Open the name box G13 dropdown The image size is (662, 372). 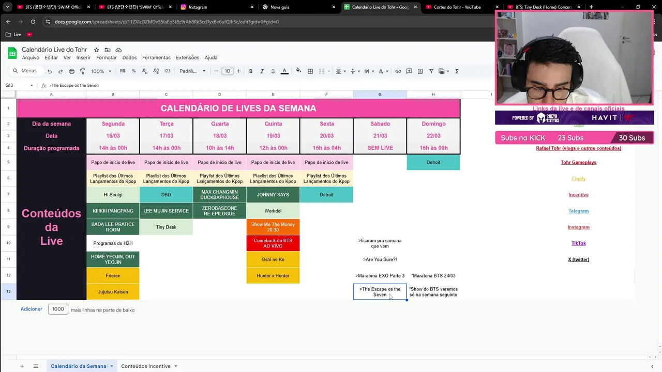[x=32, y=85]
